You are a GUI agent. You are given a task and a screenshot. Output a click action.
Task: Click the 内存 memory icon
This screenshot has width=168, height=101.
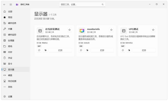(5, 52)
